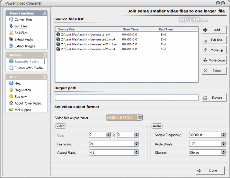This screenshot has height=178, width=230.
Task: Click the Output path input field
Action: (x=126, y=98)
